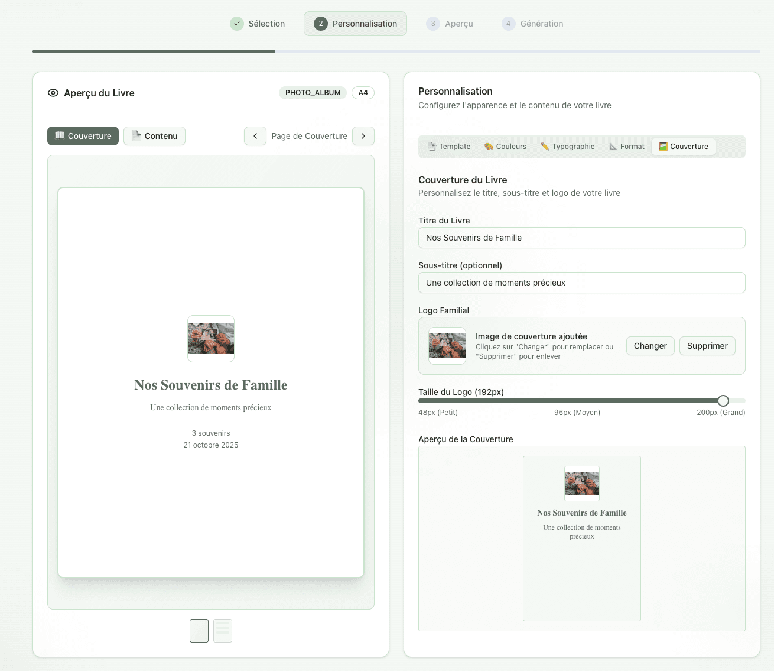Click the Titre du Livre input field

coord(581,238)
